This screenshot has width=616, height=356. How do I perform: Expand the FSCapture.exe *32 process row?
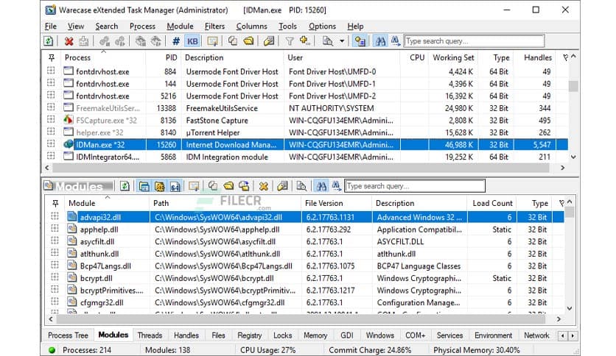pyautogui.click(x=51, y=119)
